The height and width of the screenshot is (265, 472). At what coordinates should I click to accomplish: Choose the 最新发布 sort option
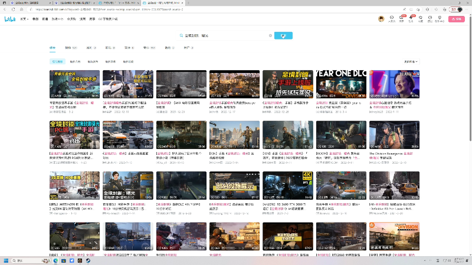(93, 62)
